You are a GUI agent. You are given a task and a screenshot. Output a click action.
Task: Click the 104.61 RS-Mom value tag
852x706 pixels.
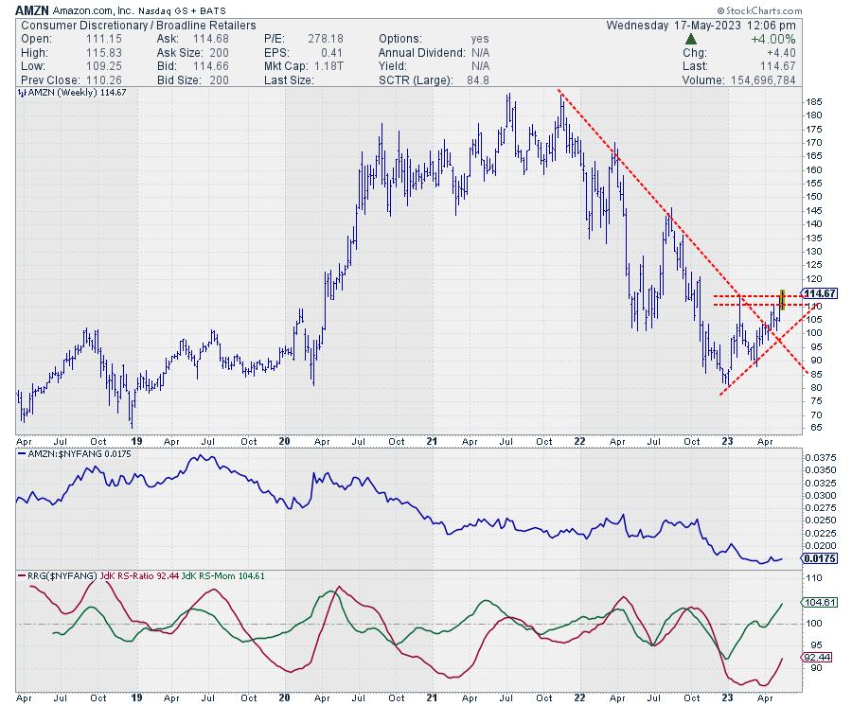click(x=819, y=602)
